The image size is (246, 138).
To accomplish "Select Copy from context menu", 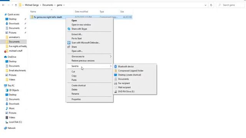I will tap(74, 76).
